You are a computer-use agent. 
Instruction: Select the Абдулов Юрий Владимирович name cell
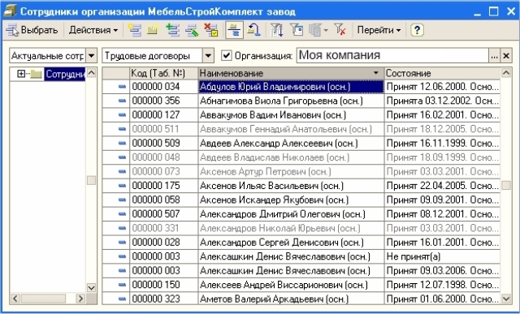pyautogui.click(x=291, y=87)
